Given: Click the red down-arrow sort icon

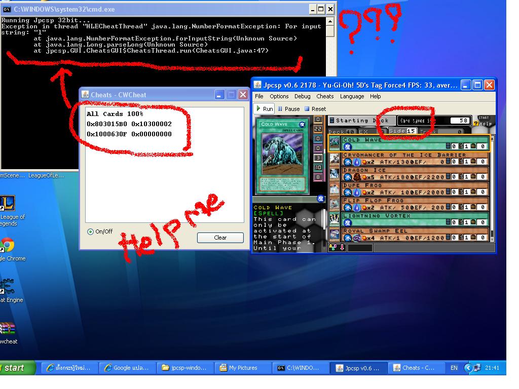Looking at the screenshot, I should pos(342,247).
